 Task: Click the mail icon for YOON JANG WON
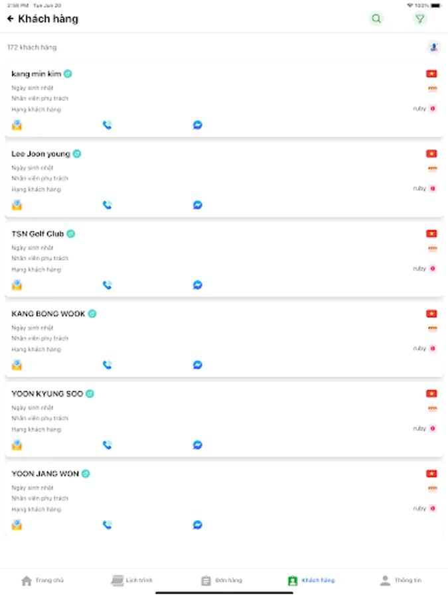(x=17, y=525)
